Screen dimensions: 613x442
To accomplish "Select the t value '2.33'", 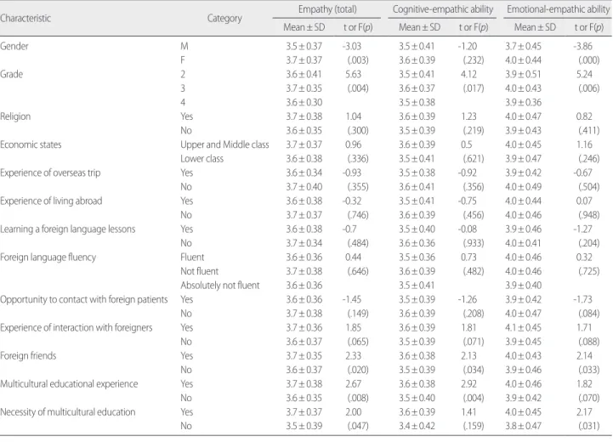I will (x=354, y=355).
